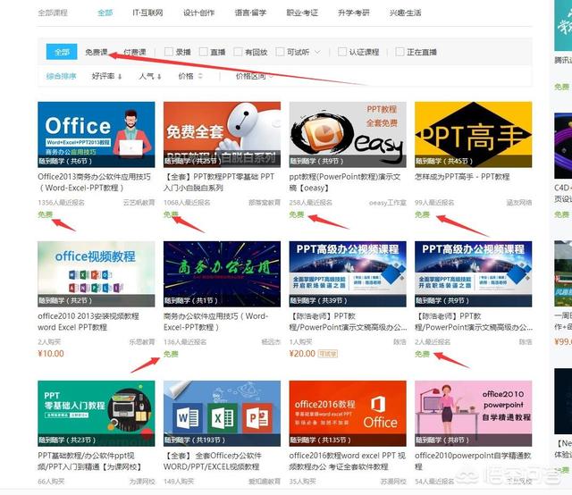
Task: Filter by 免费课
Action: [x=97, y=52]
